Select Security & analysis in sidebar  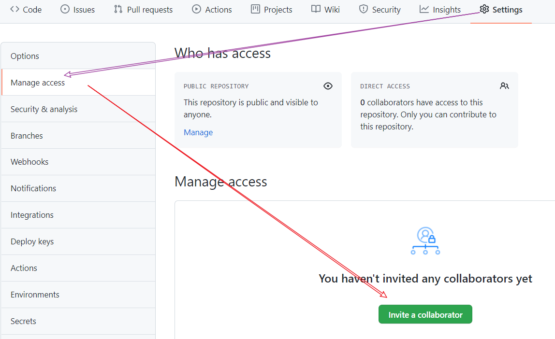[44, 109]
